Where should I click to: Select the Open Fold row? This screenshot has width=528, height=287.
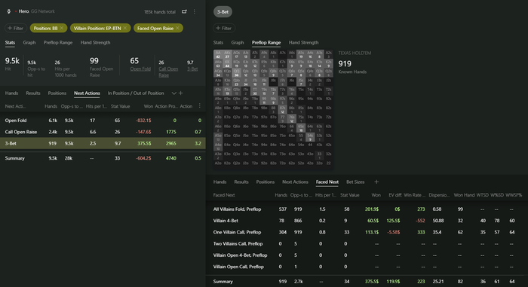coord(103,121)
